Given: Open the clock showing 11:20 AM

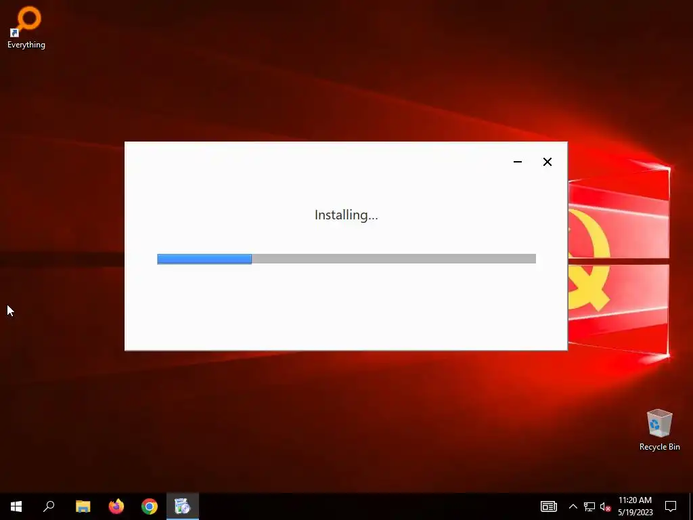Looking at the screenshot, I should [x=635, y=506].
